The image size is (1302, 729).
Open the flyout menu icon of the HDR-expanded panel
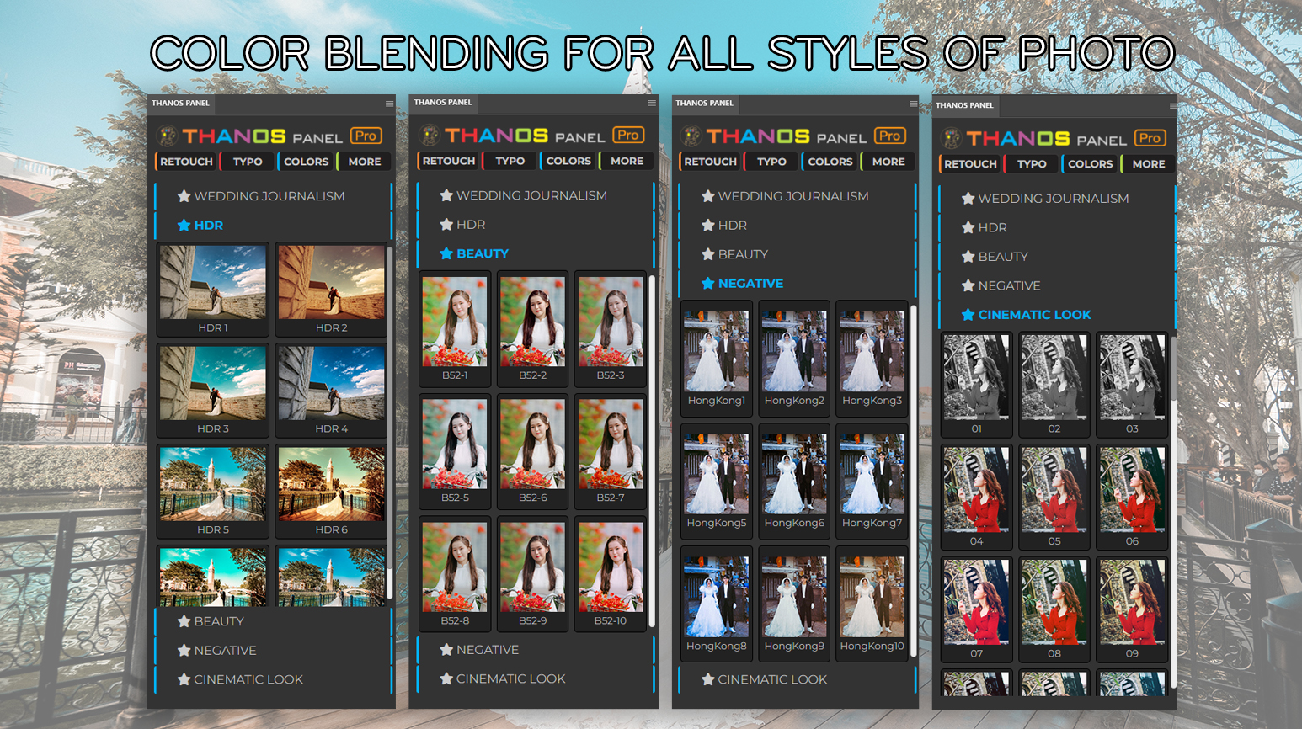(x=389, y=104)
